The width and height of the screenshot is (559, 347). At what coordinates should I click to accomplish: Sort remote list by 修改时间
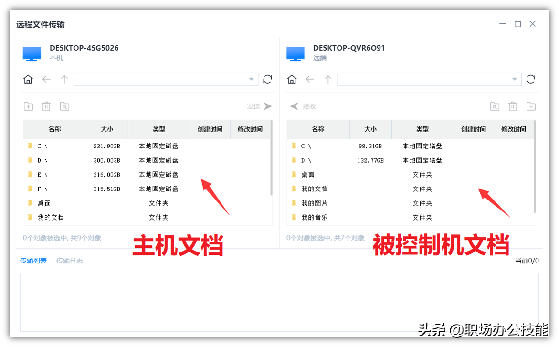513,129
